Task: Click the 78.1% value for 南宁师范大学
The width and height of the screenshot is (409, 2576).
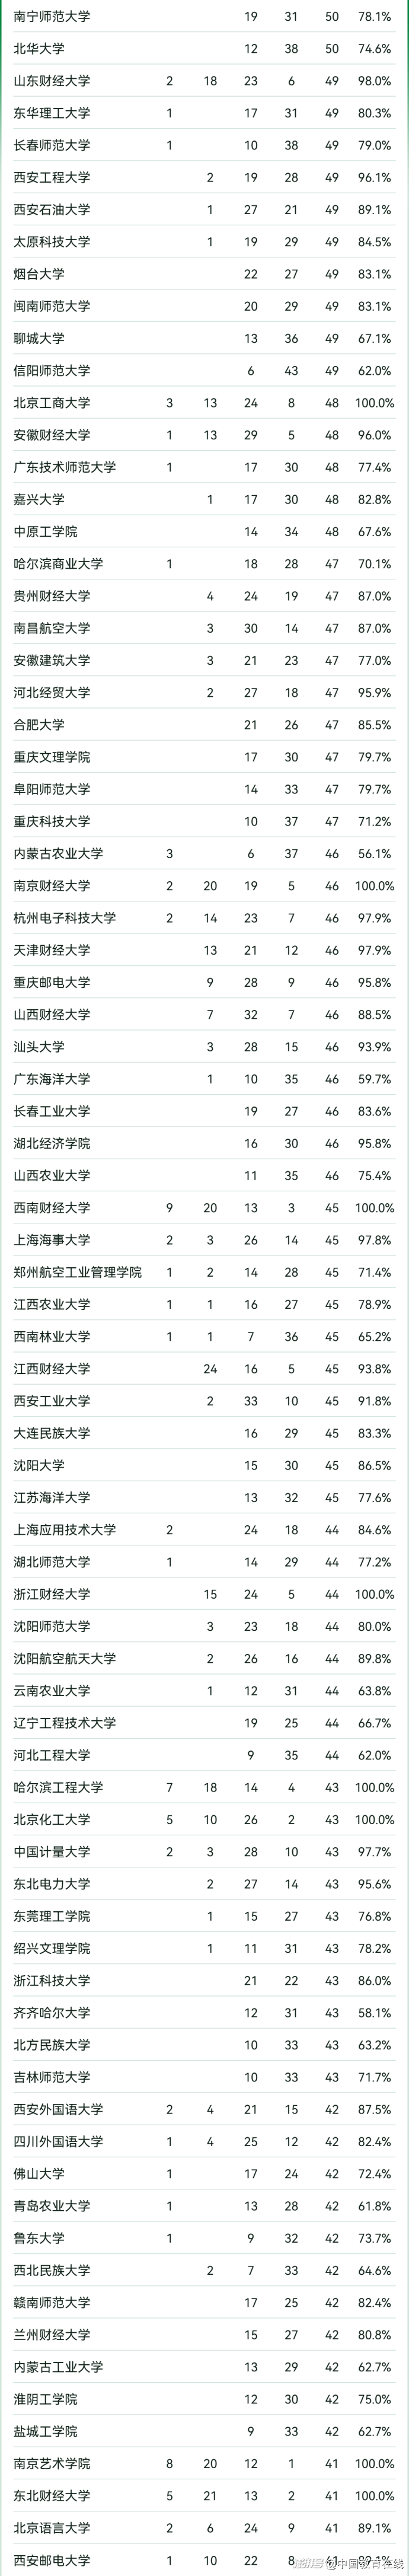Action: (374, 17)
